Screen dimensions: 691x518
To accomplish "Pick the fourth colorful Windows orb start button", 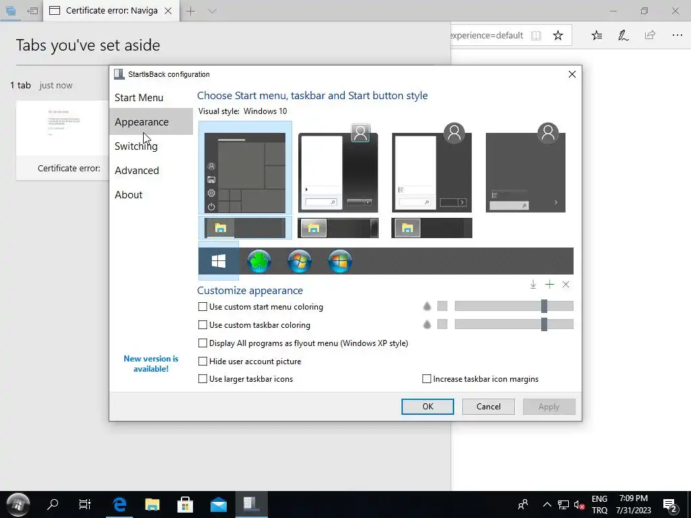I will pos(340,261).
